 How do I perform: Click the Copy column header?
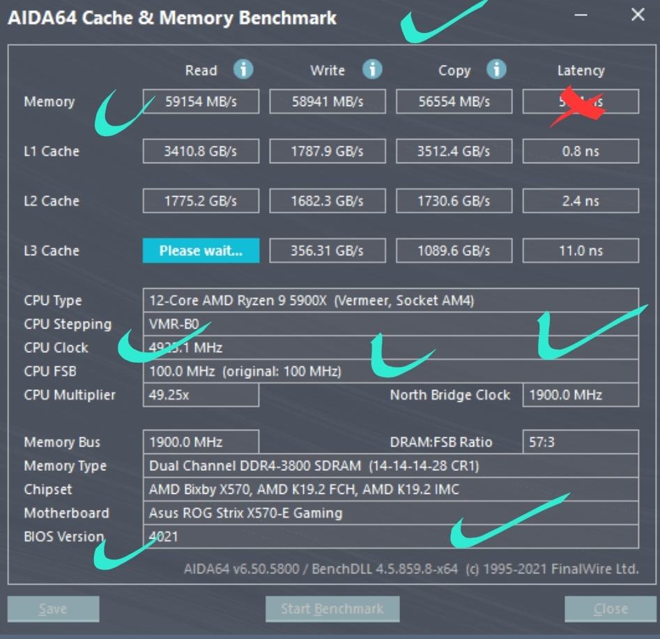click(454, 70)
